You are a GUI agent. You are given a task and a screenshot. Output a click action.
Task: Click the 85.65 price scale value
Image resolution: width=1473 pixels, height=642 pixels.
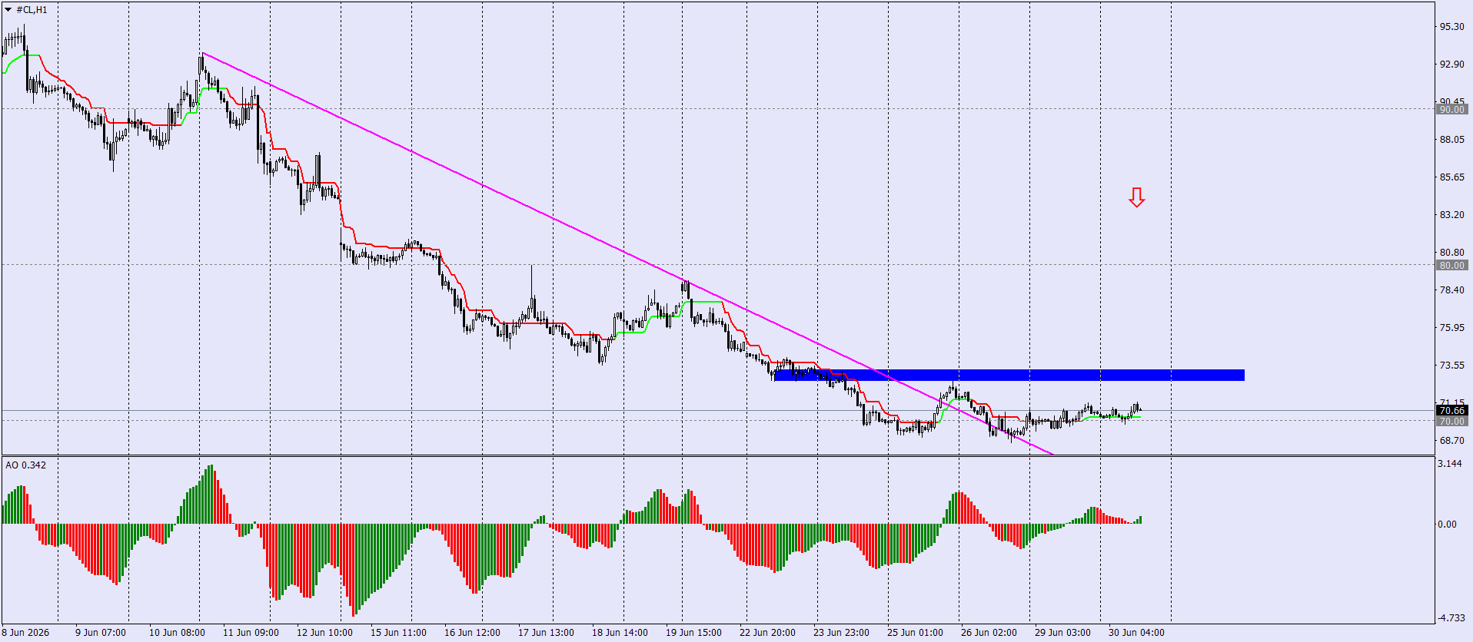1451,177
